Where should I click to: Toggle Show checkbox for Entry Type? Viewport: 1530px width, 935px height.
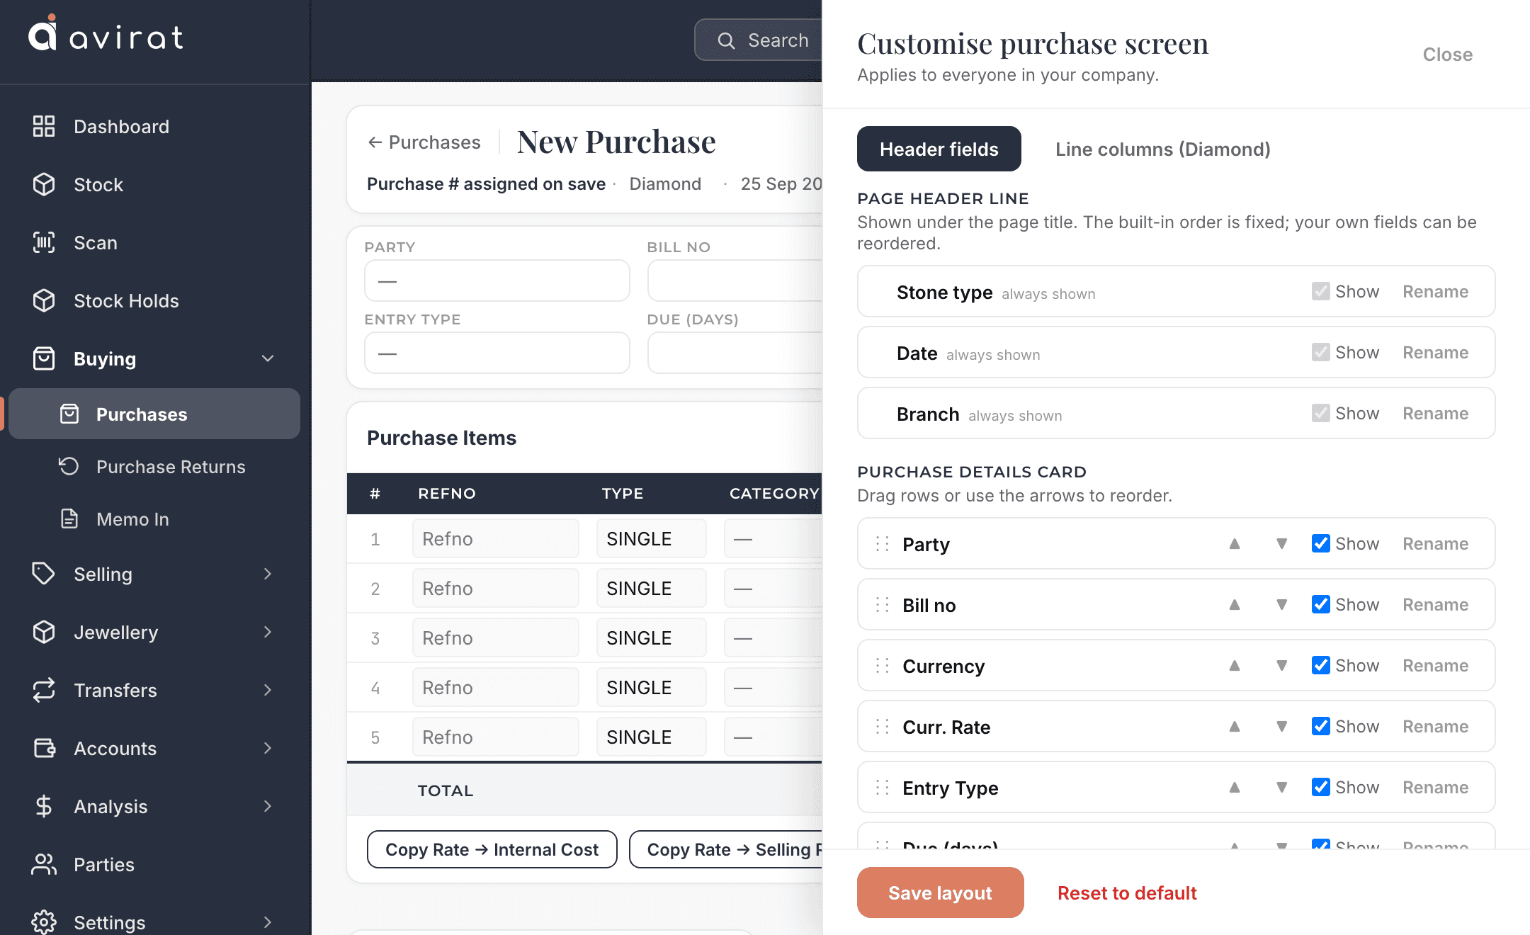[1320, 787]
